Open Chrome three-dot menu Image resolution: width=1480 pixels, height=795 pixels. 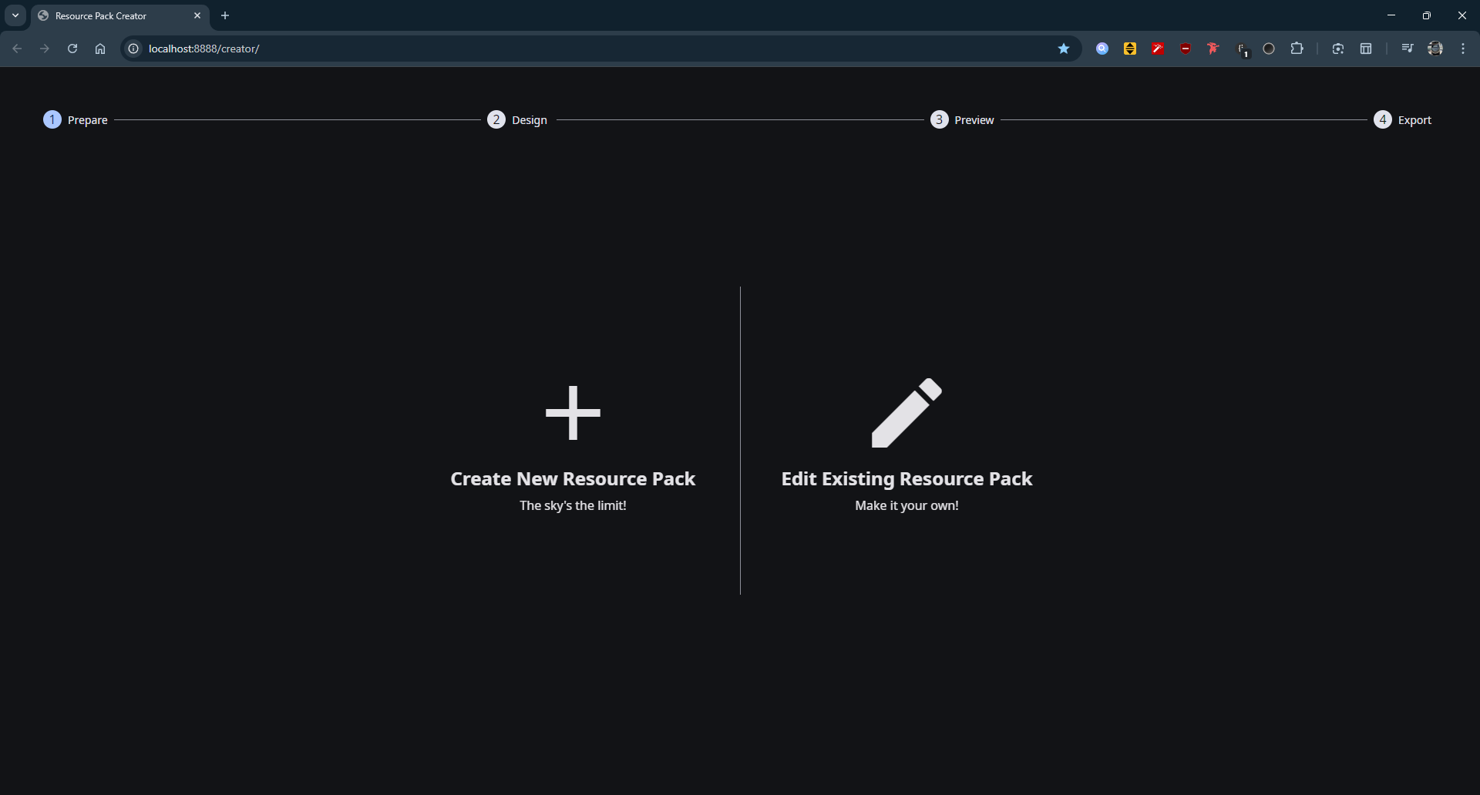coord(1463,49)
